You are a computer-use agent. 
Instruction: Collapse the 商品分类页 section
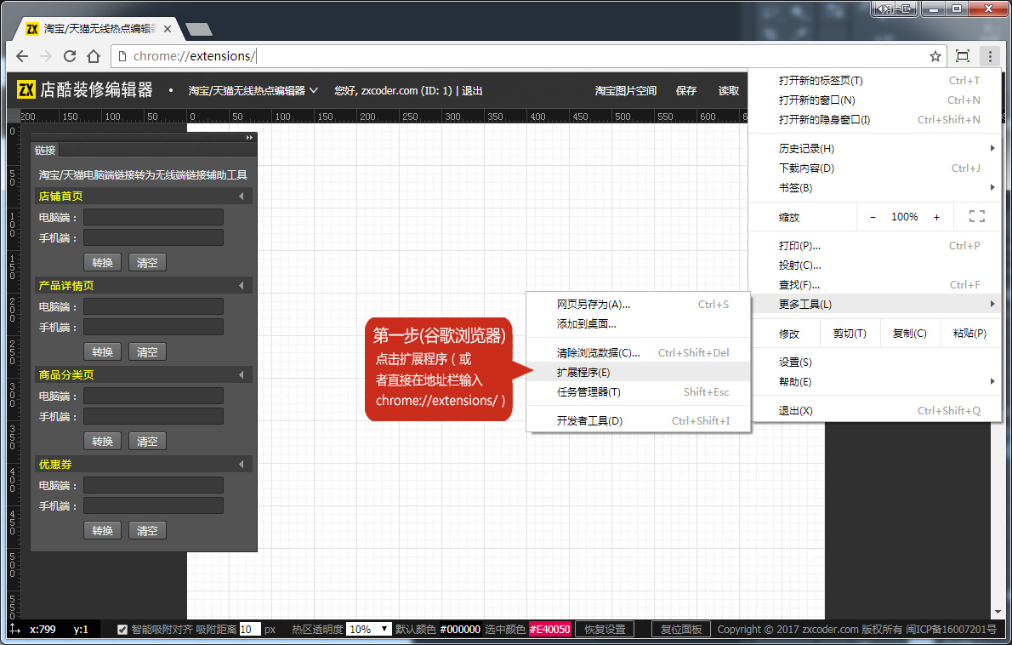242,374
